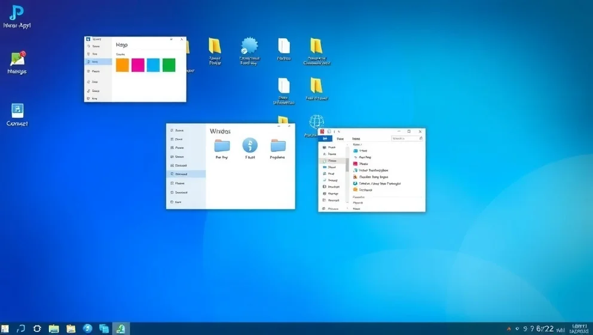593x335 pixels.
Task: Click the green app icon on the taskbar
Action: 120,328
